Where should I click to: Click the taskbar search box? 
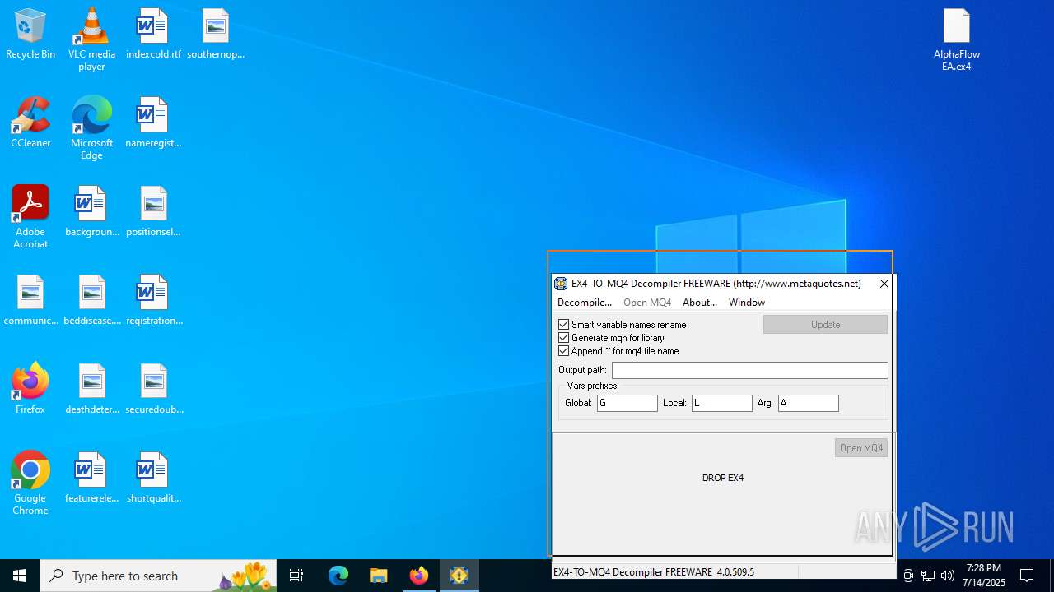pyautogui.click(x=158, y=576)
